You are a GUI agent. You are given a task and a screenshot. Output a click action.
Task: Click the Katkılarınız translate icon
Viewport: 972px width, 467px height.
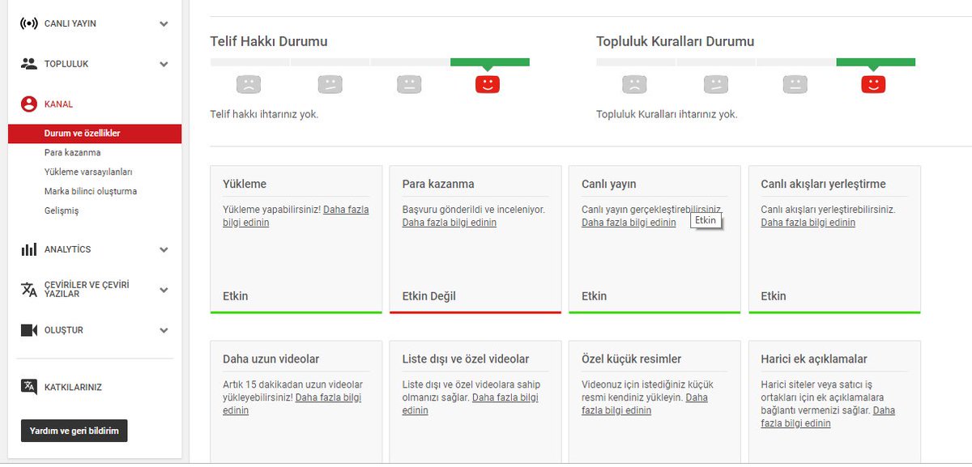29,387
